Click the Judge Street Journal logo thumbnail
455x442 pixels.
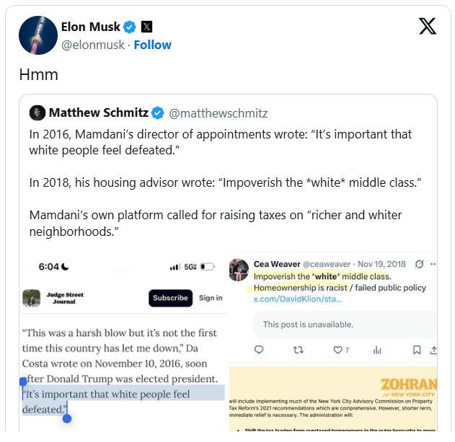[31, 298]
